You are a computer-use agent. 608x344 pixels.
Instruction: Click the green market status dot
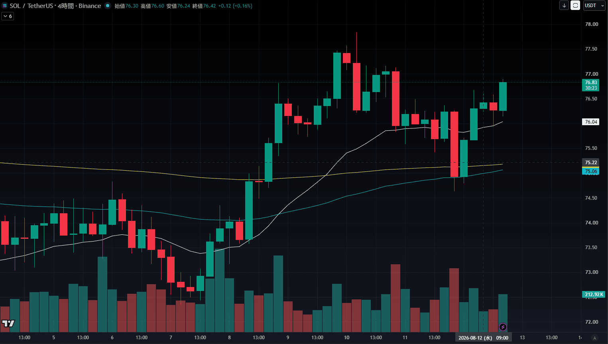pyautogui.click(x=108, y=6)
